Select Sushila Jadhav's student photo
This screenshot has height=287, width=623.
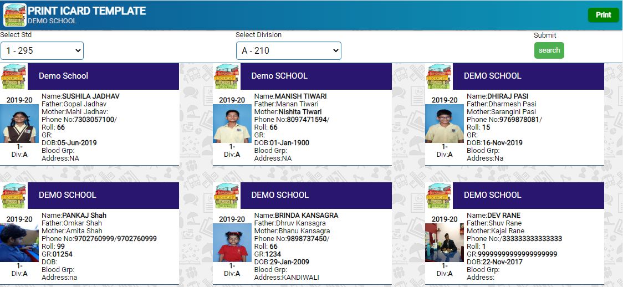pyautogui.click(x=19, y=124)
